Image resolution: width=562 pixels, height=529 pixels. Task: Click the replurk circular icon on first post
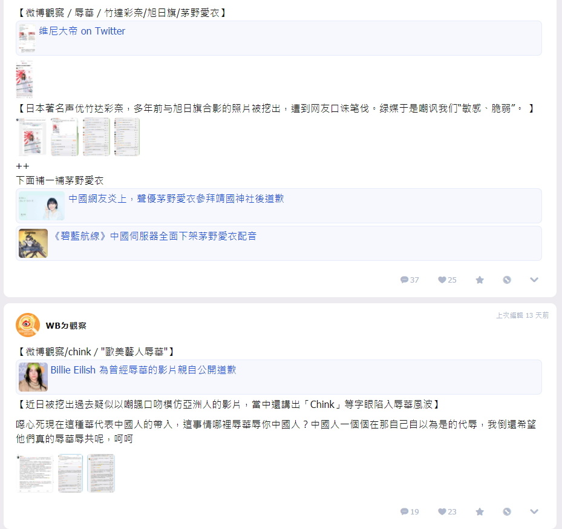click(x=507, y=280)
